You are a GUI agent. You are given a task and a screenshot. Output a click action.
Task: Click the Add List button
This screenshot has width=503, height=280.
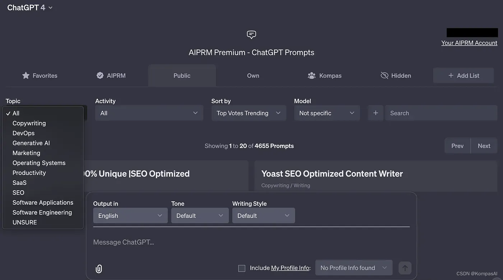pyautogui.click(x=463, y=75)
